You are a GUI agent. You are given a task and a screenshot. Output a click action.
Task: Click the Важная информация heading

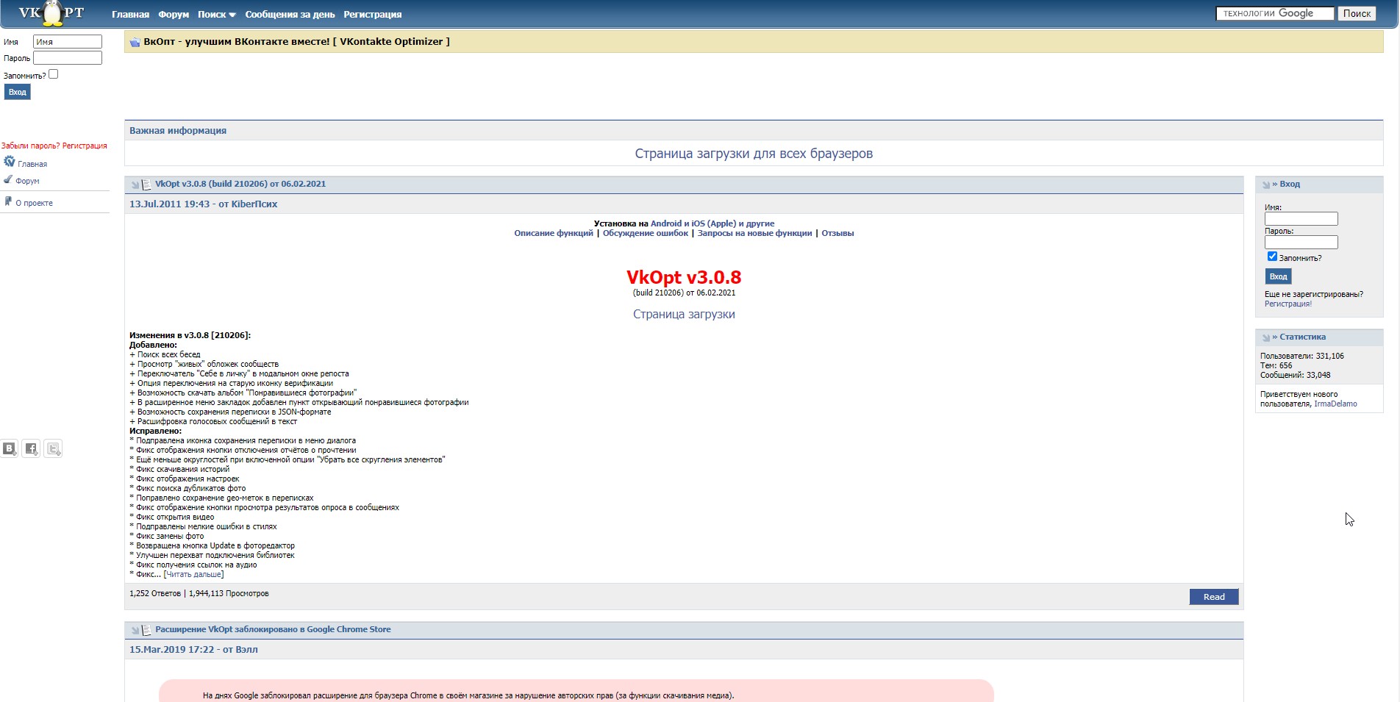tap(178, 131)
